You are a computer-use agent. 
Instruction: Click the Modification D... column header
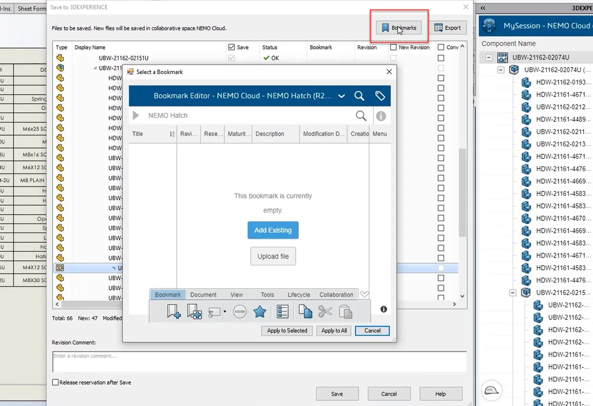point(324,134)
